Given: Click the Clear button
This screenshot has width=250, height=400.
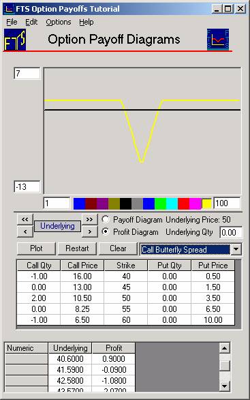Looking at the screenshot, I should tap(118, 248).
